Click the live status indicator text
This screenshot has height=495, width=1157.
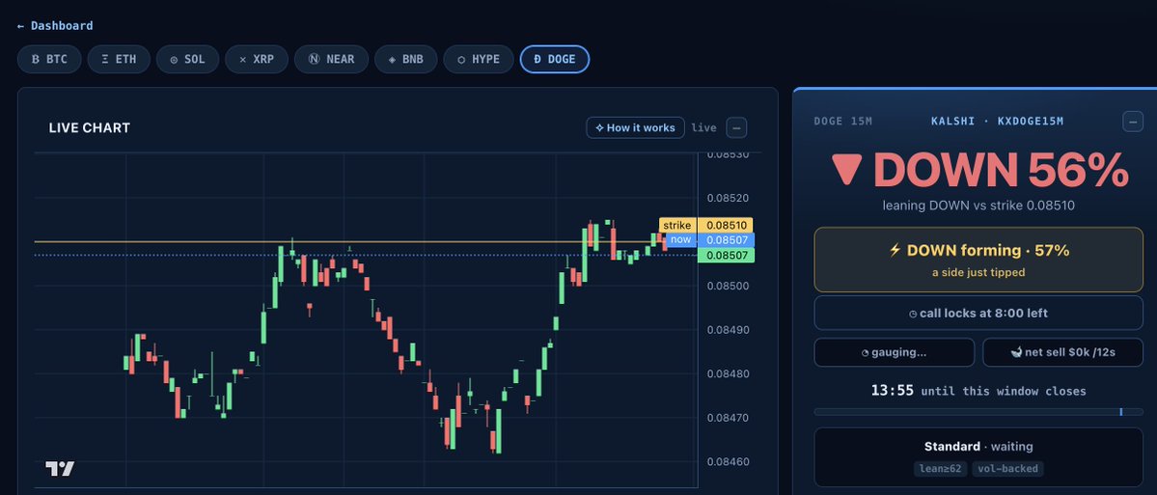(x=703, y=127)
